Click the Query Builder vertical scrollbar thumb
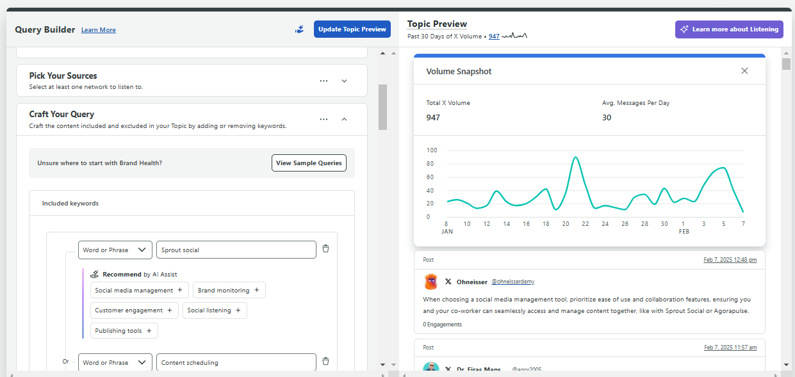This screenshot has width=795, height=377. pos(382,107)
